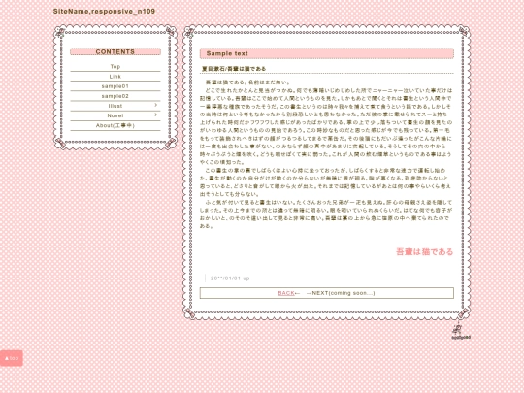The height and width of the screenshot is (393, 524).
Task: Open the Top menu link
Action: (x=115, y=67)
